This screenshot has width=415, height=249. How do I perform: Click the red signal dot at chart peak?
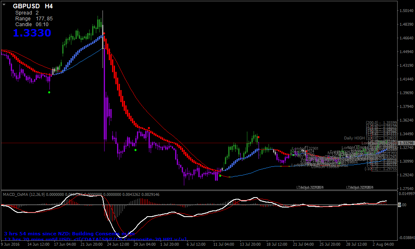click(x=104, y=33)
